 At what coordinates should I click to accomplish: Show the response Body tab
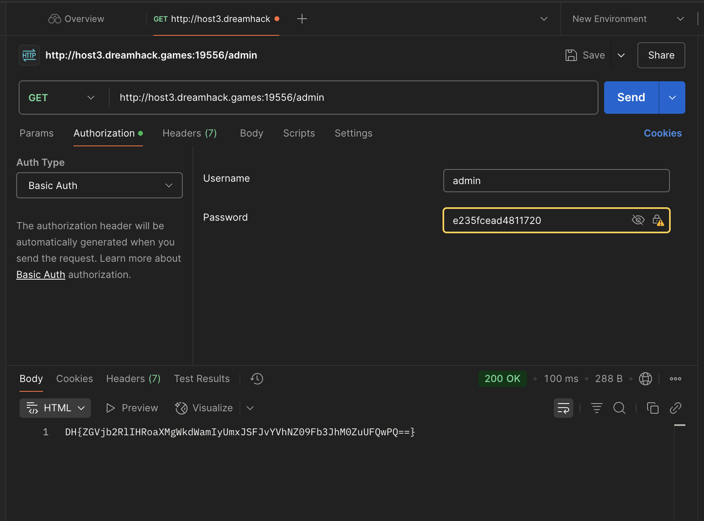pyautogui.click(x=31, y=379)
